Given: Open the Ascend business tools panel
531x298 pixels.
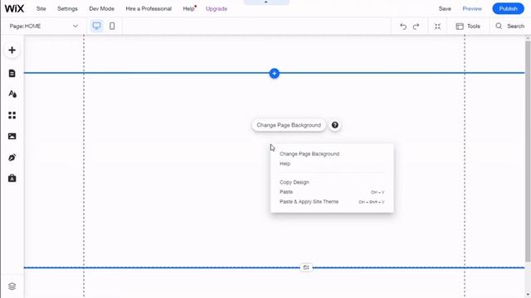Looking at the screenshot, I should click(x=12, y=179).
